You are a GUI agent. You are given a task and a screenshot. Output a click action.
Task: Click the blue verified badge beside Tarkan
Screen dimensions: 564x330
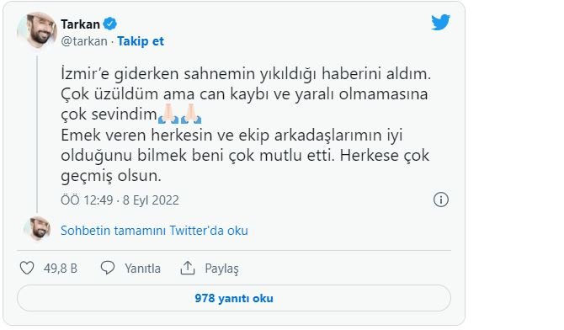pyautogui.click(x=109, y=24)
